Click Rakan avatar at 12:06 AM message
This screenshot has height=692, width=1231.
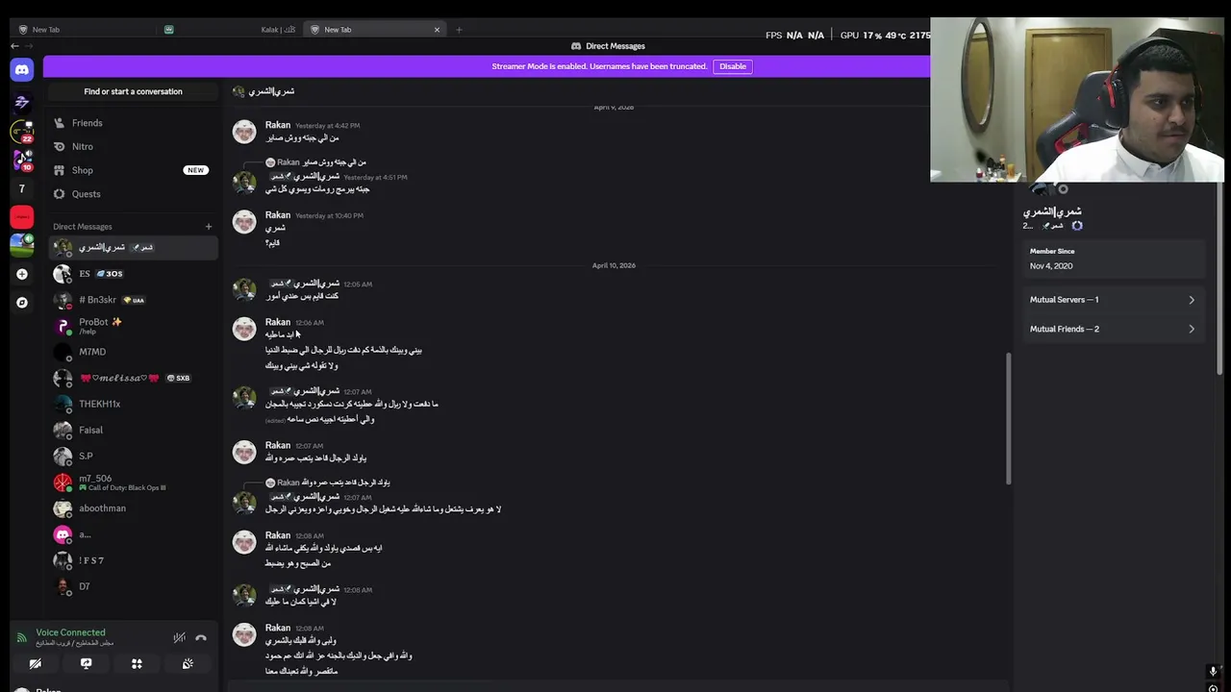click(x=244, y=329)
